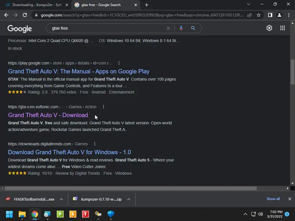Open Windows Security shield on taskbar
This screenshot has height=221, width=295.
(111, 214)
